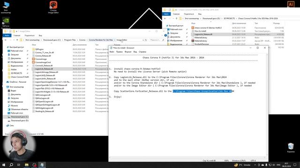Select 3D PROJECTS in Image Editor navigation pane

(16, 73)
